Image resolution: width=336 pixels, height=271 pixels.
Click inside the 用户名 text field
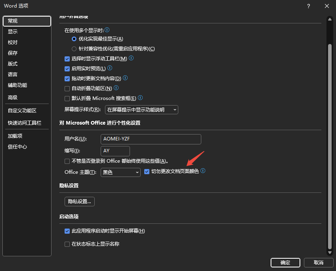(x=151, y=139)
